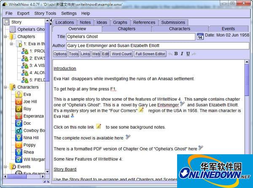The image size is (253, 188).
Task: Collapse the Chapters tree node
Action: point(5,37)
